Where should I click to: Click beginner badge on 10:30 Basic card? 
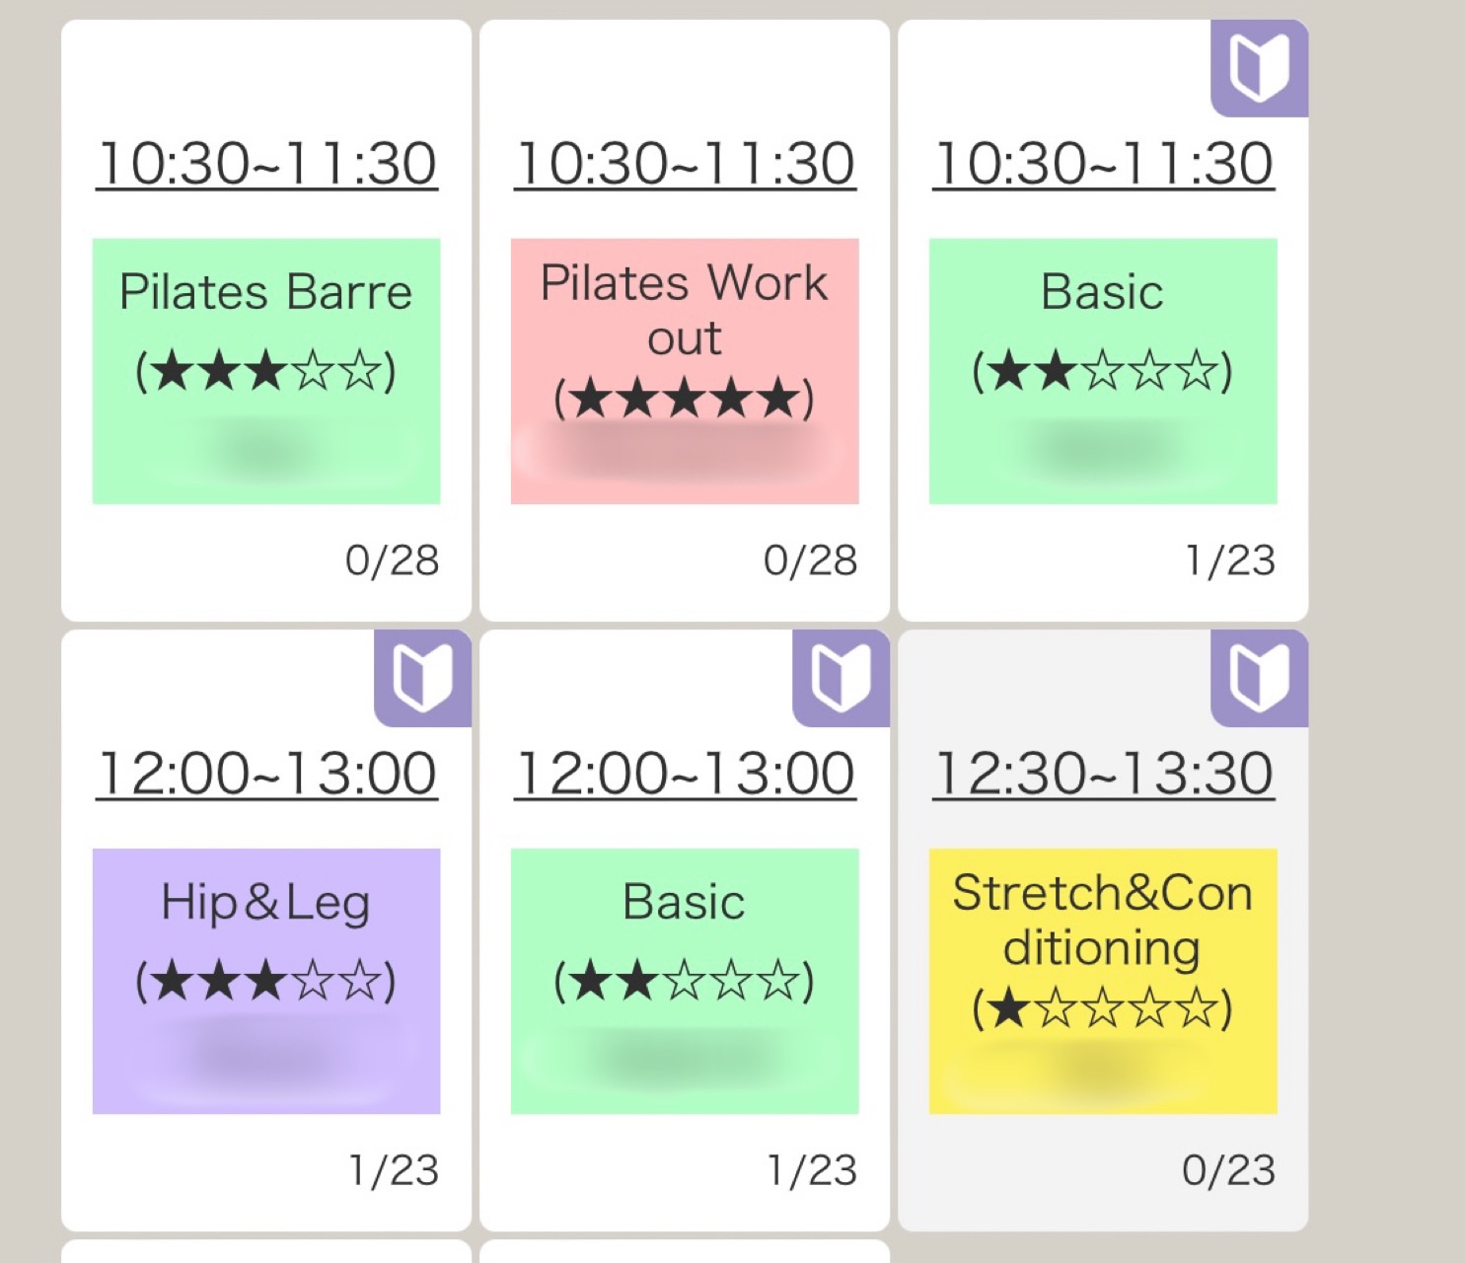(x=1259, y=67)
